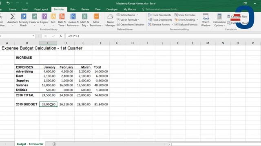Open Financial functions list
The width and height of the screenshot is (261, 146).
point(34,20)
